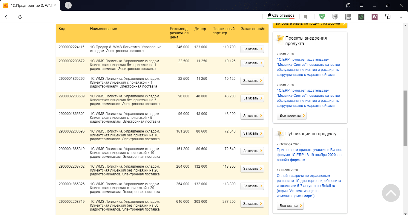Click the grey shield double-arrow extension
Viewport: 408px width, 215px height.
pyautogui.click(x=335, y=17)
